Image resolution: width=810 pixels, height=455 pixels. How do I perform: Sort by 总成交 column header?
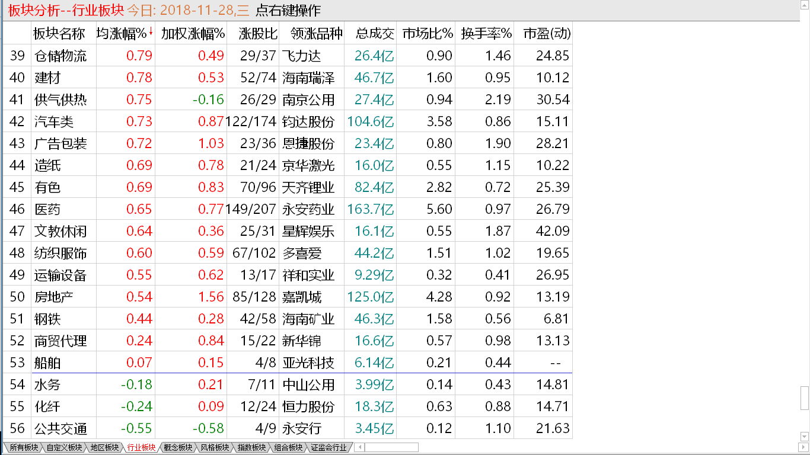(375, 34)
